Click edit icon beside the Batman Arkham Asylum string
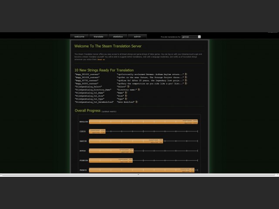 click(x=186, y=74)
